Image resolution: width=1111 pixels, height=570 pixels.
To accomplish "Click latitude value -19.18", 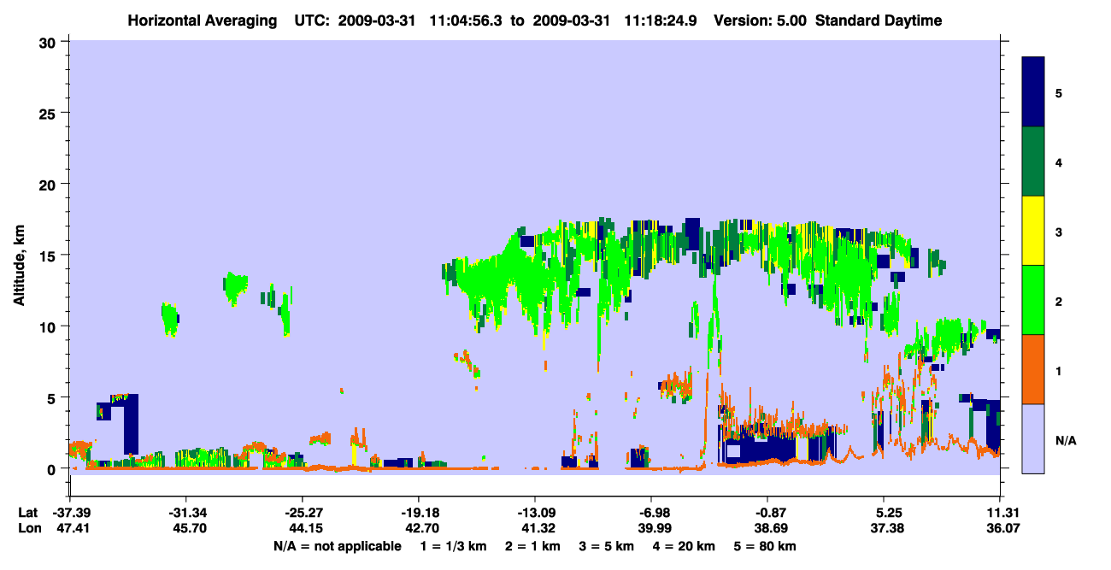I will [418, 513].
